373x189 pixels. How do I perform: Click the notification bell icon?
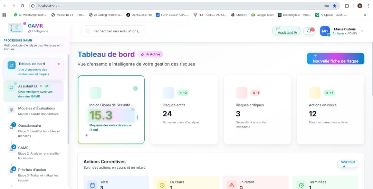pos(308,31)
